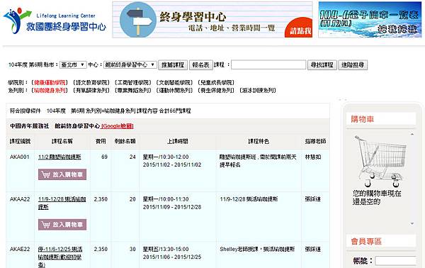This screenshot has height=268, width=425.
Task: Open the 11/2 雕塑瑜珈提斯 course link
Action: [x=59, y=157]
